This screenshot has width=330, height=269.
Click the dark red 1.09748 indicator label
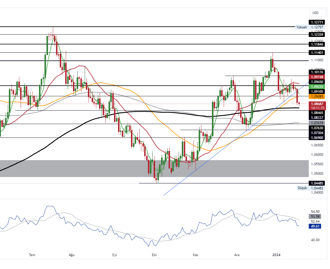317,77
